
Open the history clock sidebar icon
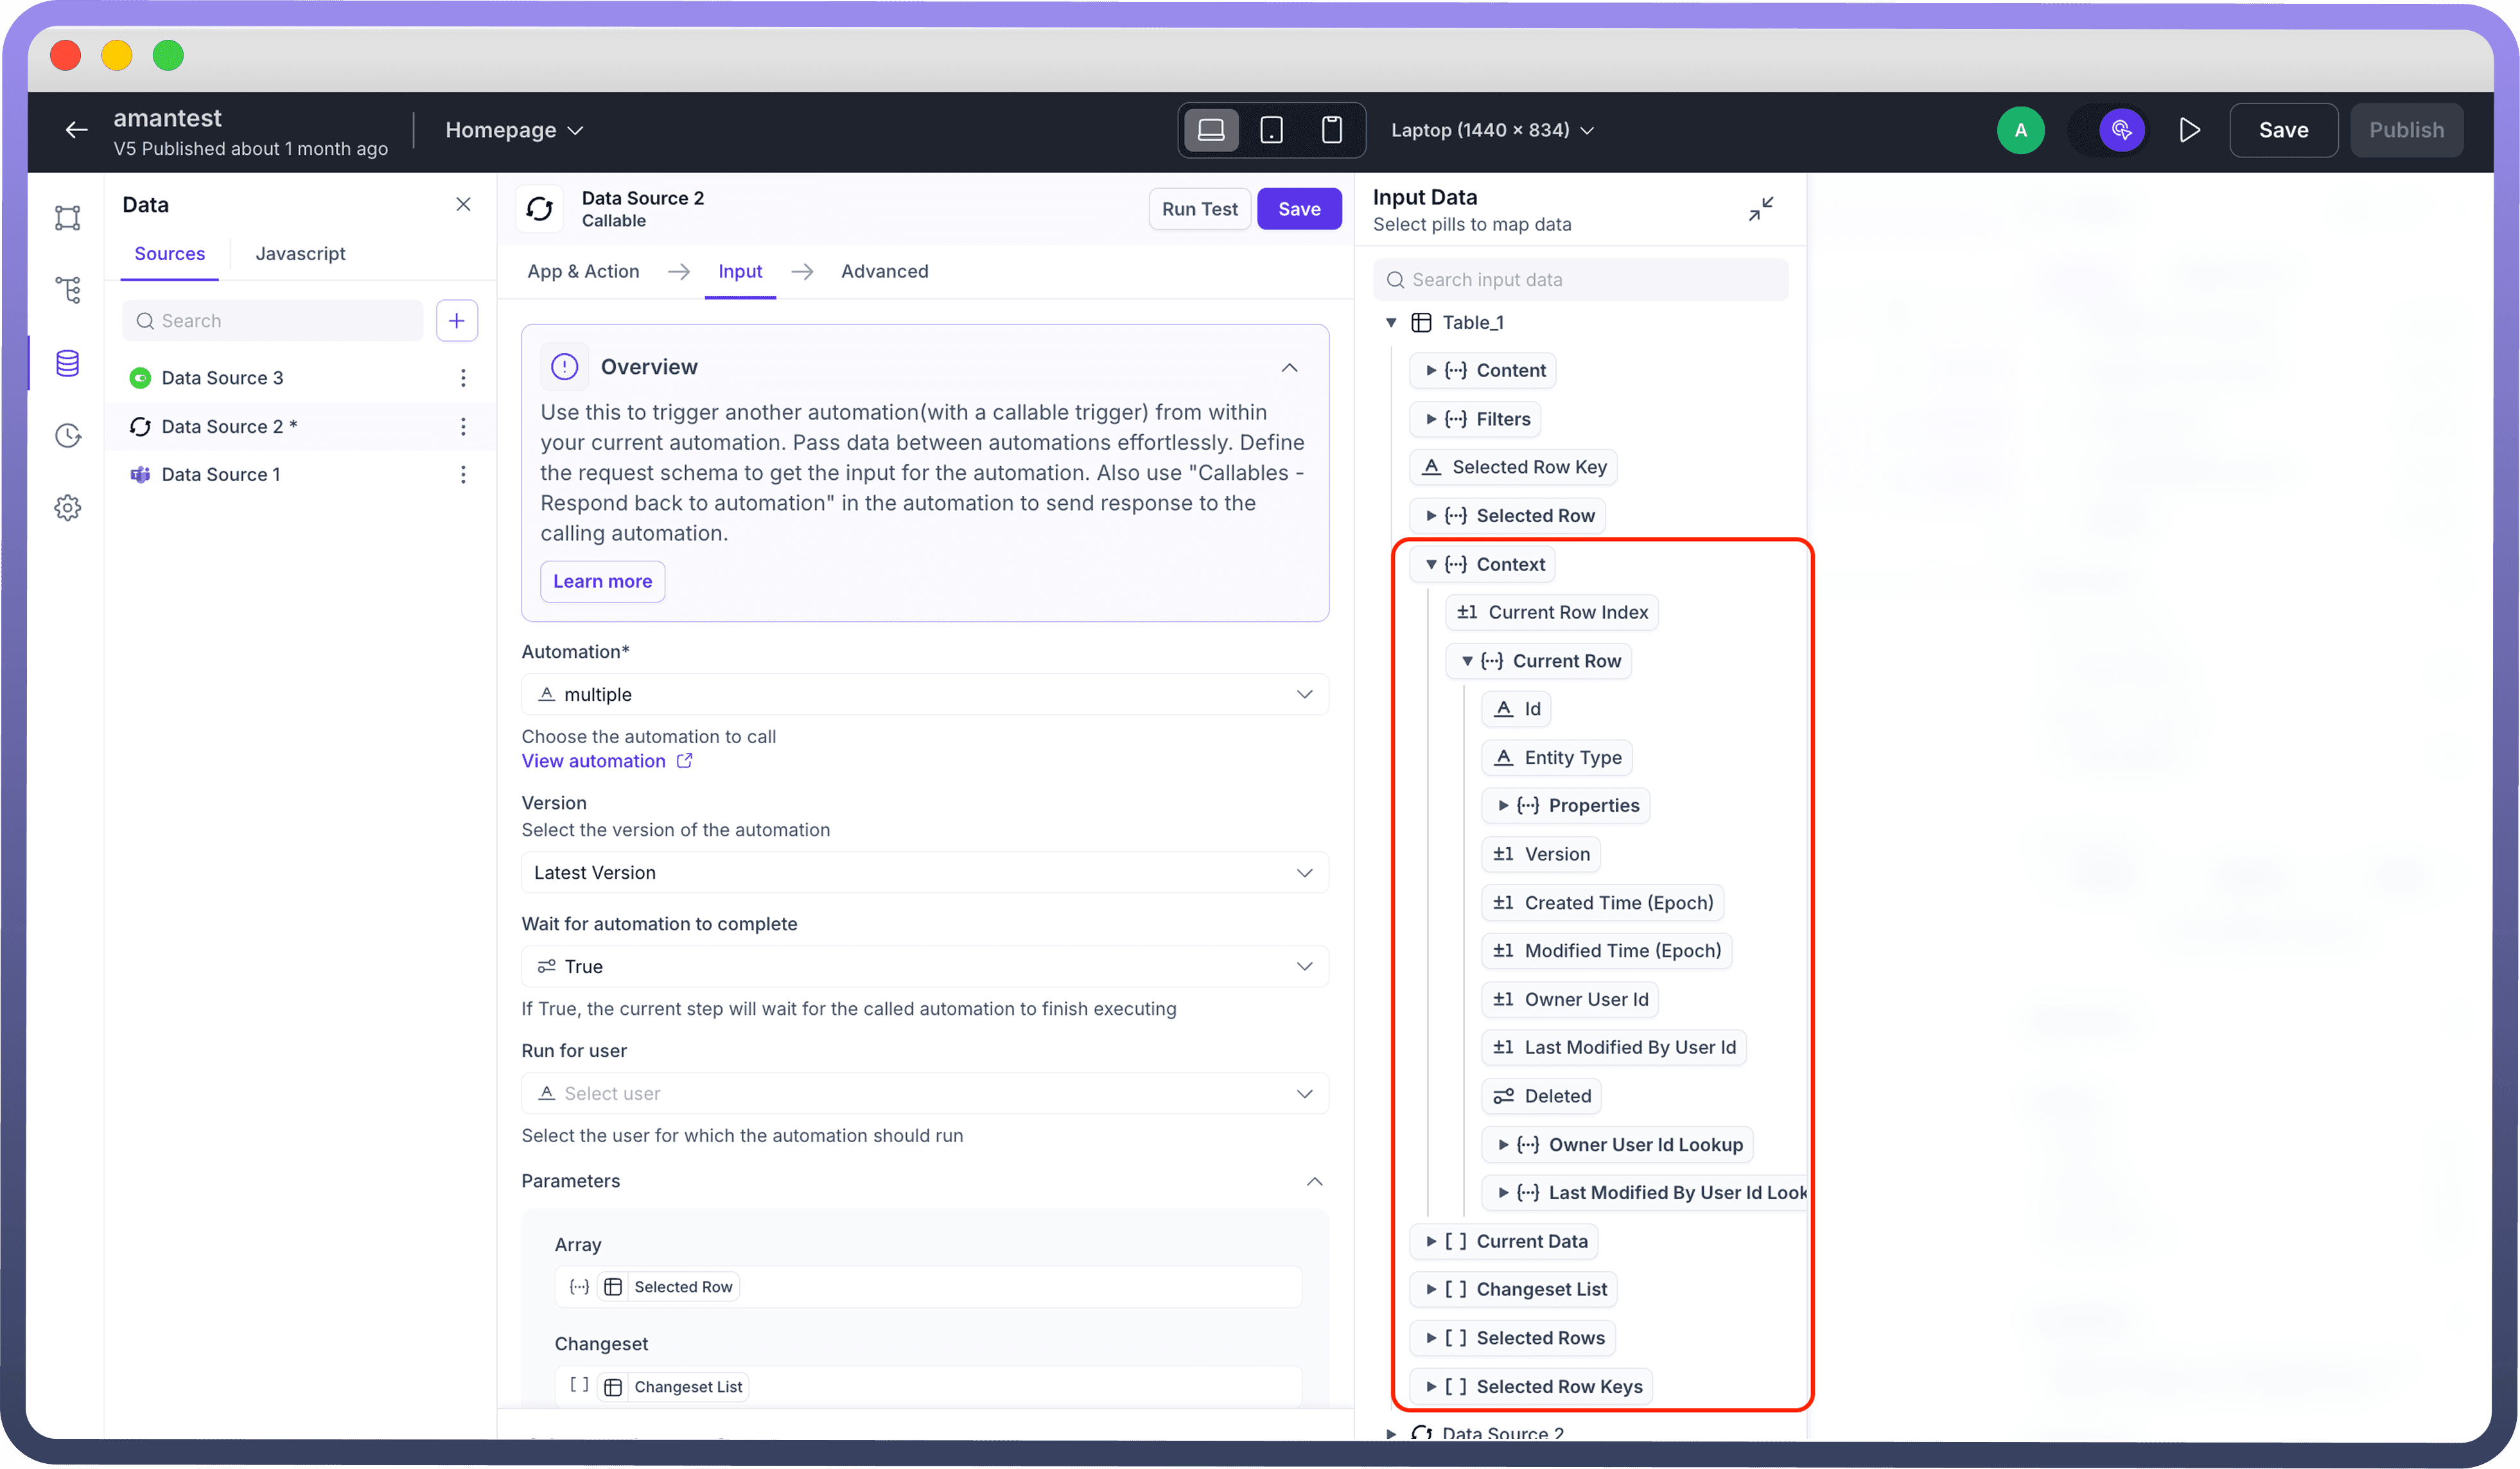coord(67,435)
